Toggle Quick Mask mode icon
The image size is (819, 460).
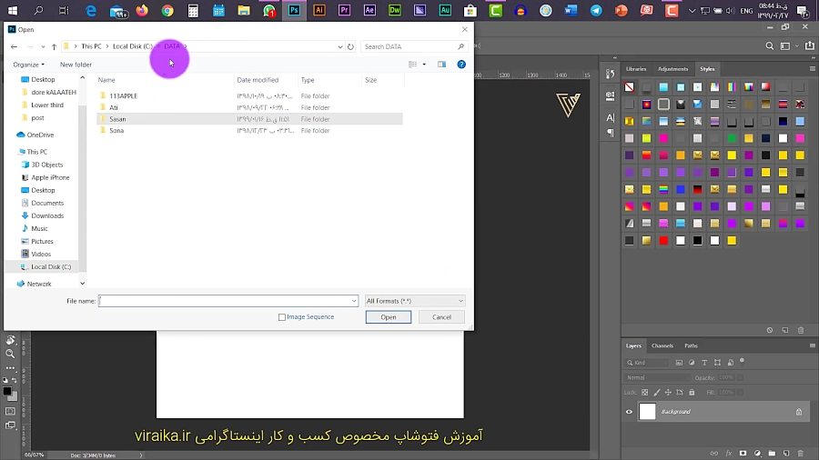pyautogui.click(x=10, y=412)
